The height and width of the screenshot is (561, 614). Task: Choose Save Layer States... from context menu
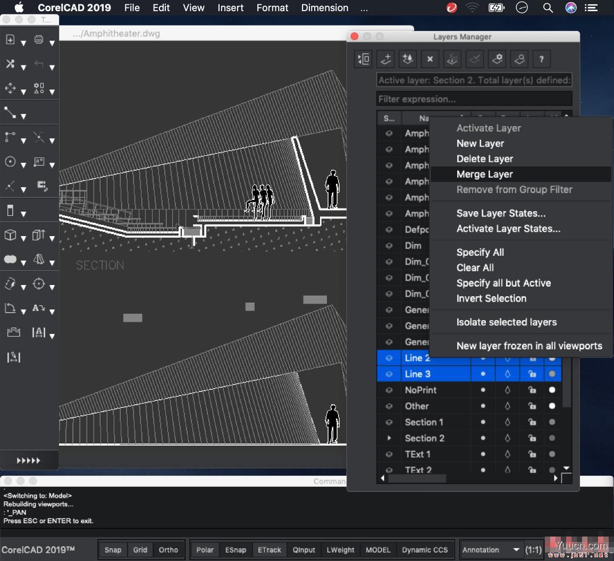[x=521, y=213]
